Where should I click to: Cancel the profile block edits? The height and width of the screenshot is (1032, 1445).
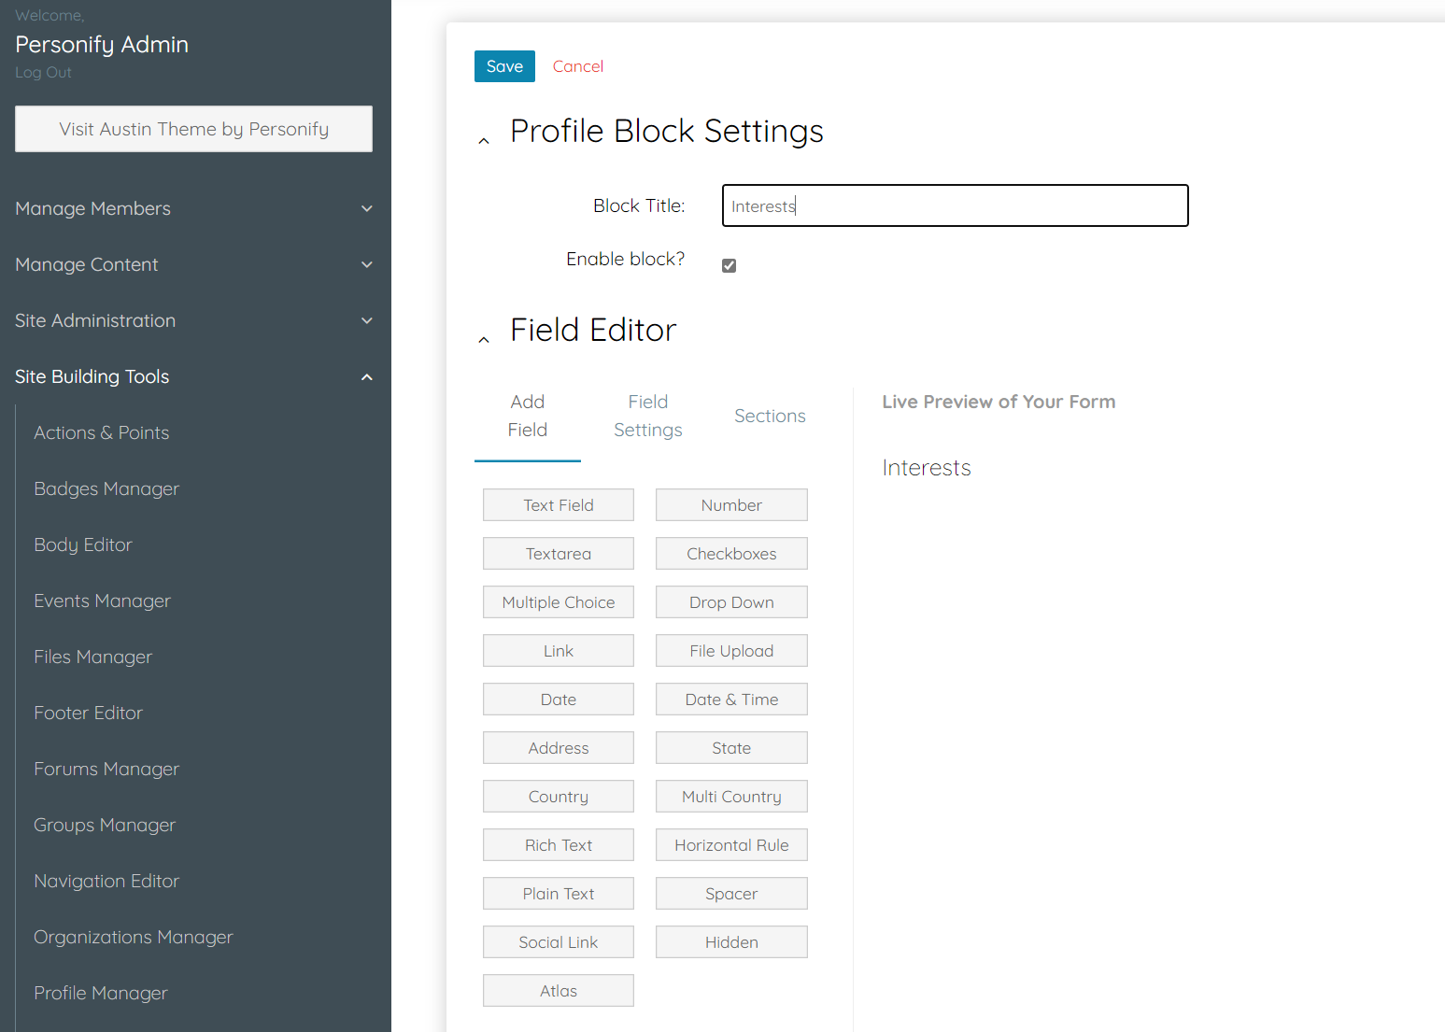(x=578, y=66)
